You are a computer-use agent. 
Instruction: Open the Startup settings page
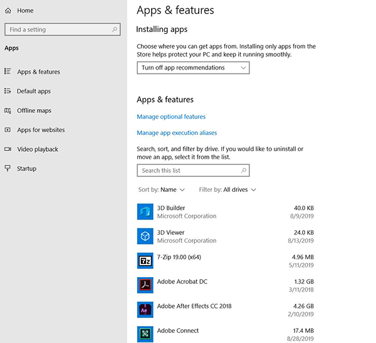pos(26,169)
